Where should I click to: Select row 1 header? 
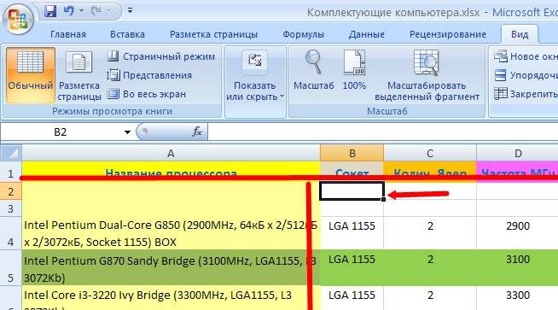coord(11,173)
